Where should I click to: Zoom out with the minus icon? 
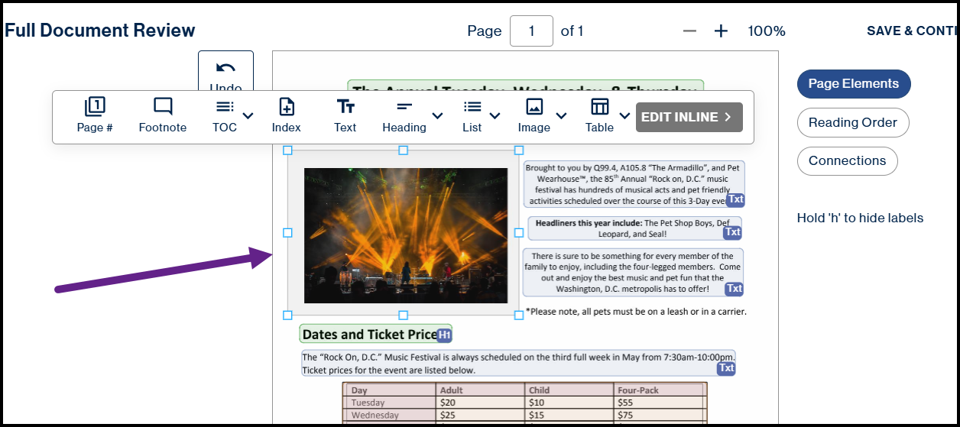point(689,31)
